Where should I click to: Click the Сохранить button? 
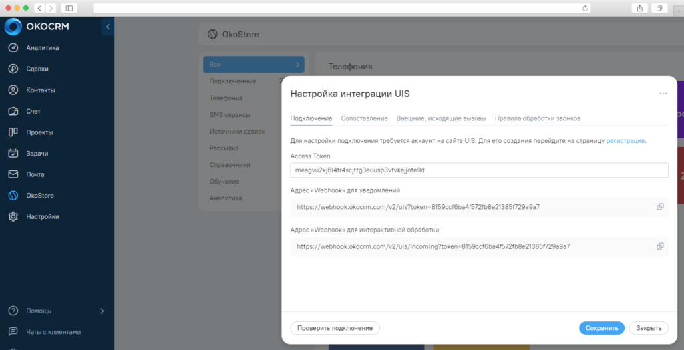tap(601, 328)
